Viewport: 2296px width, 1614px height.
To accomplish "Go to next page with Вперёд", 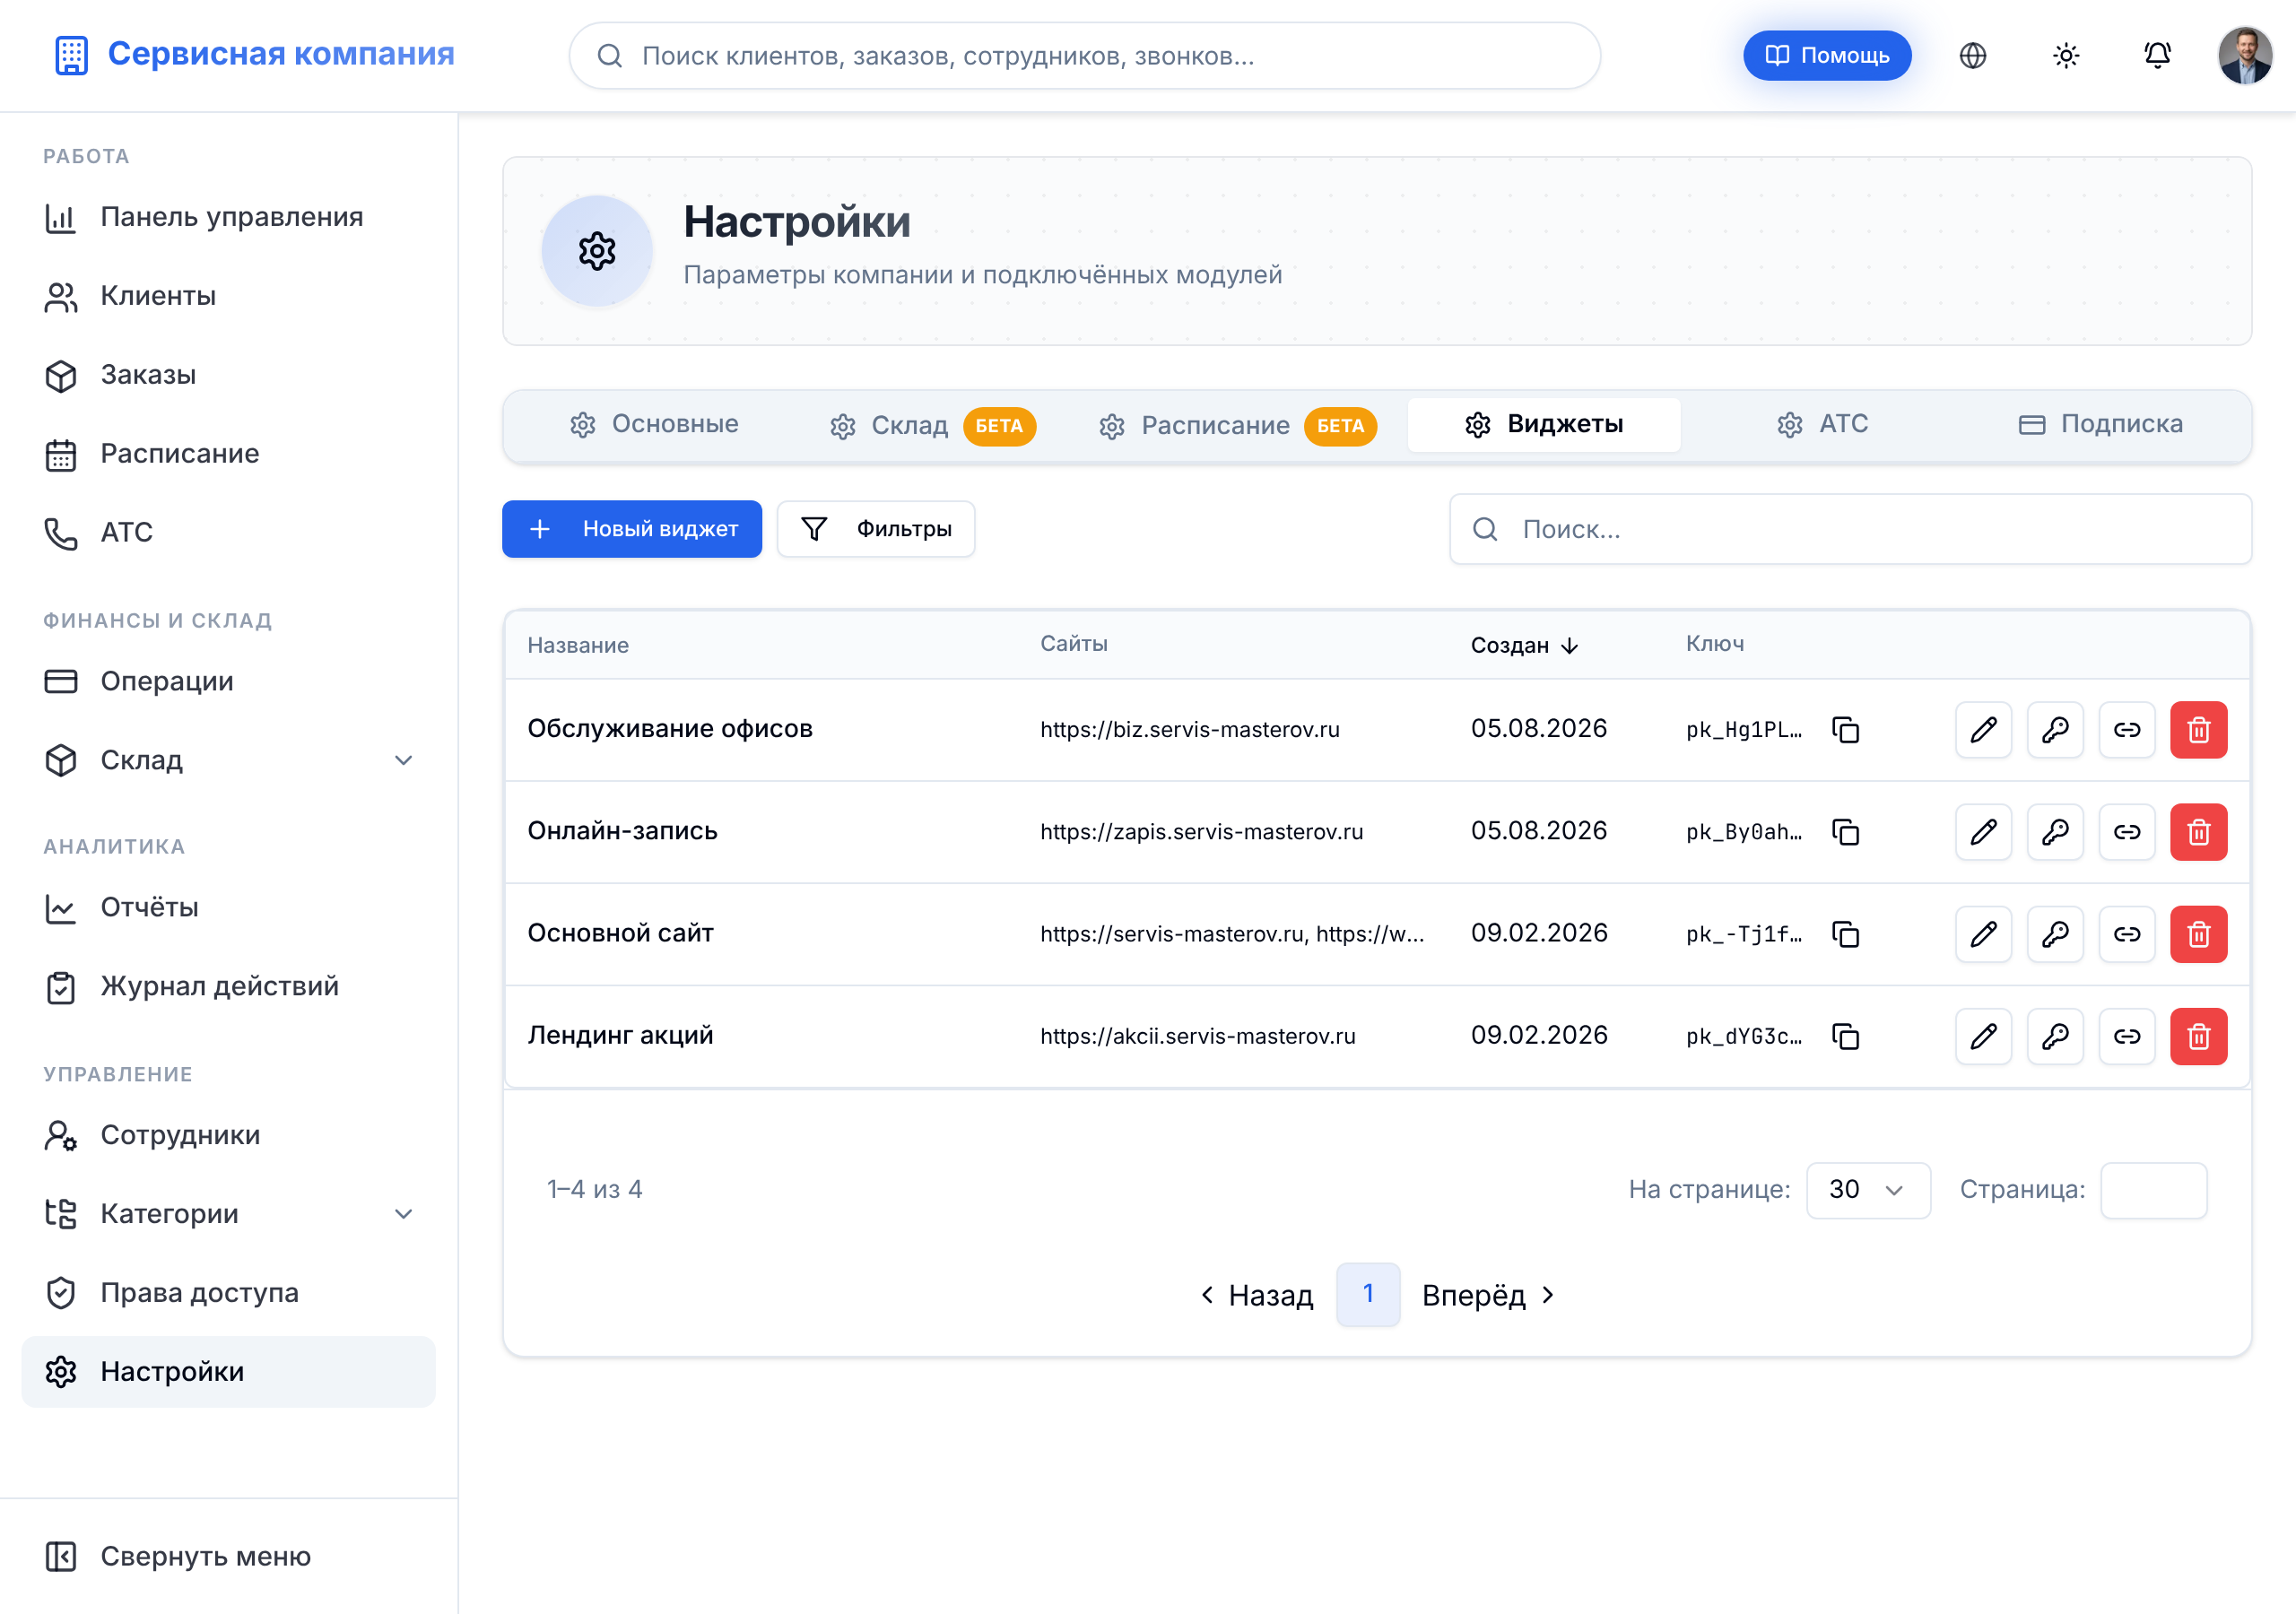I will (x=1488, y=1295).
